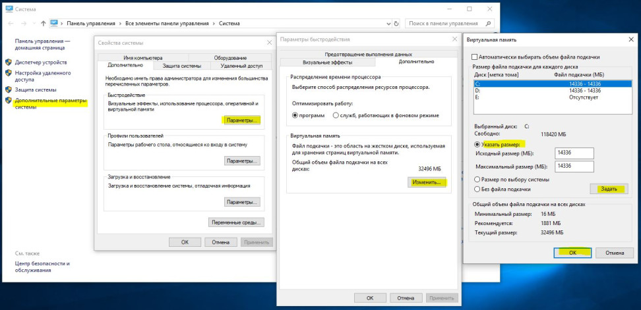Image resolution: width=641 pixels, height=310 pixels.
Task: Check Автоматически выбирать объем файла подкачки
Action: pyautogui.click(x=475, y=57)
